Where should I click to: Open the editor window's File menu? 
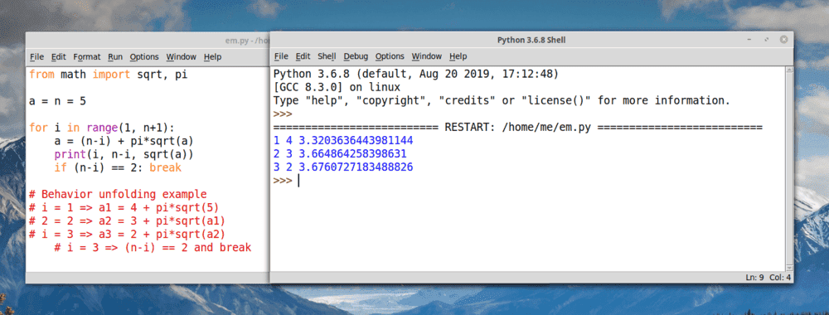37,57
